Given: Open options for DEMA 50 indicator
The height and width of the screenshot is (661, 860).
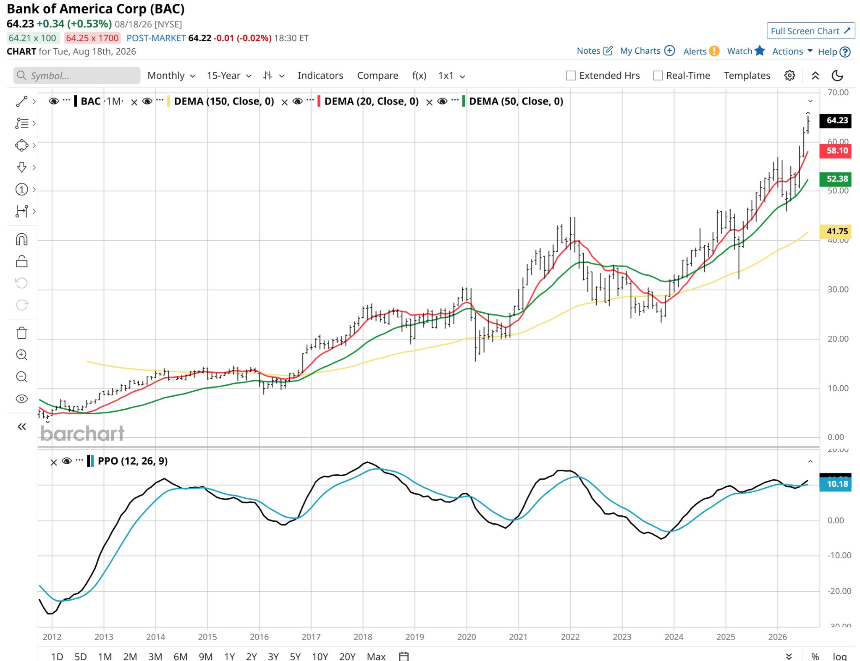Looking at the screenshot, I should click(455, 101).
